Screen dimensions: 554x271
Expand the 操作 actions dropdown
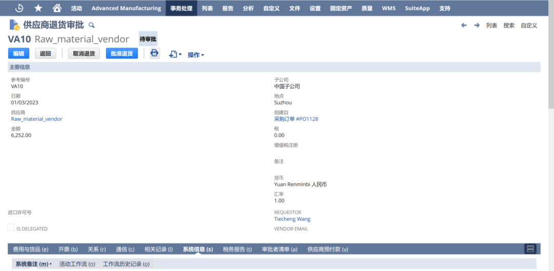pos(196,55)
